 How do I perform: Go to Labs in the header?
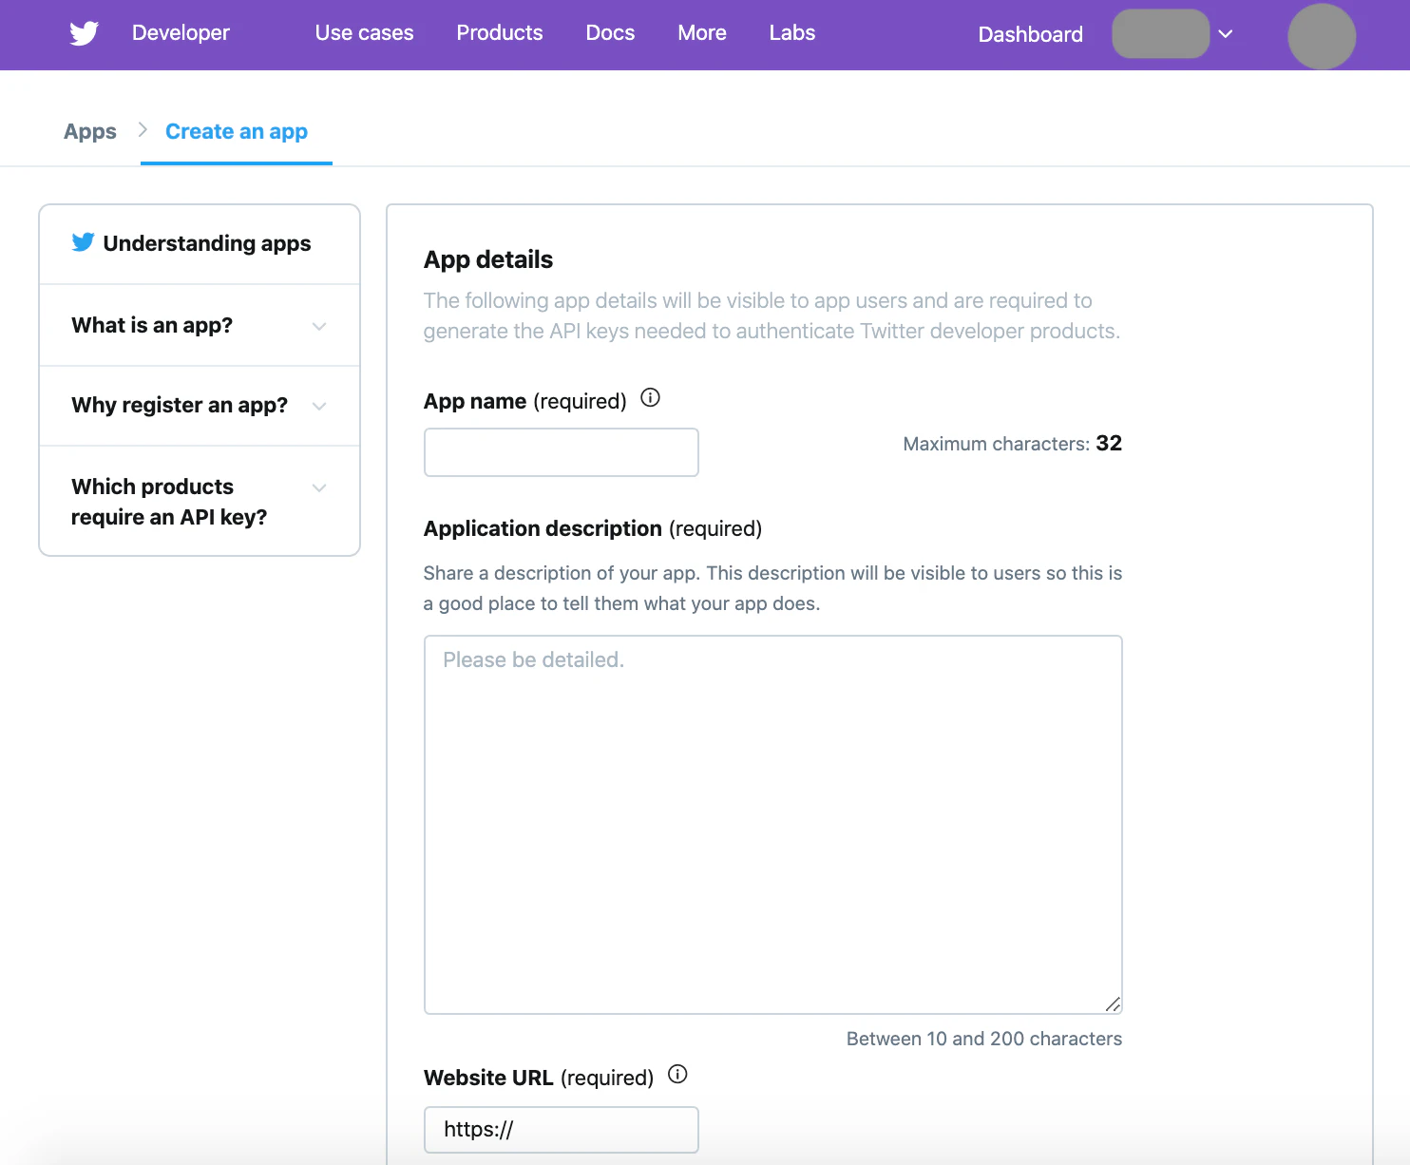(x=792, y=33)
